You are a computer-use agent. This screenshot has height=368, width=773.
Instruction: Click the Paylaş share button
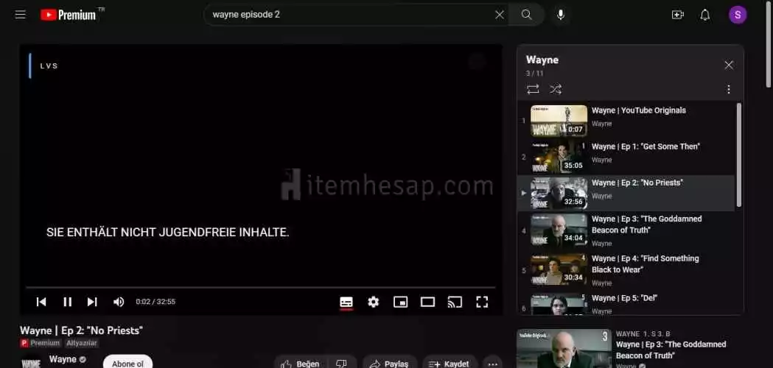pos(388,364)
